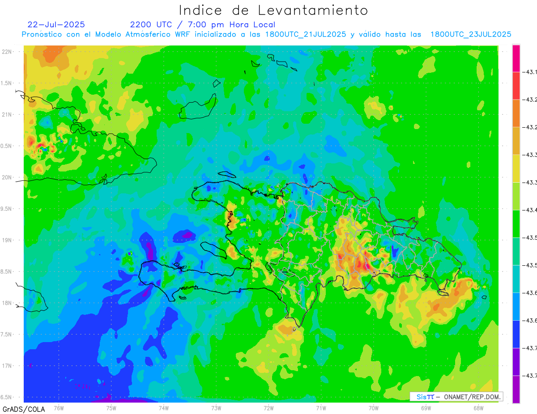Select the 2200 UTC / 7:00 pm Hora Local text
This screenshot has height=414, width=537.
[203, 25]
